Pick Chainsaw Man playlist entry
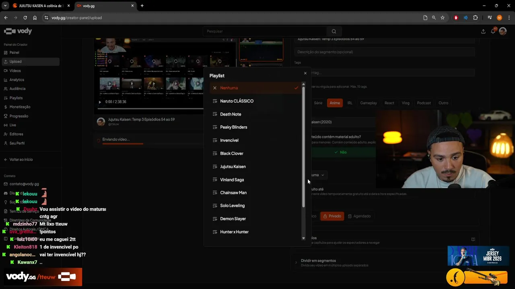 pos(255,193)
